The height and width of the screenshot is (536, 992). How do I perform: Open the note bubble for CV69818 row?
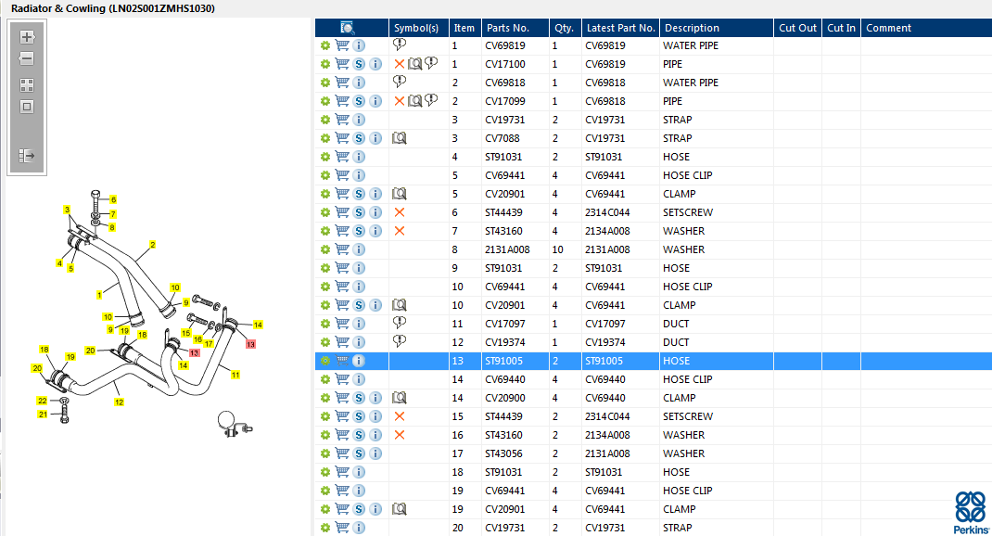coord(400,82)
